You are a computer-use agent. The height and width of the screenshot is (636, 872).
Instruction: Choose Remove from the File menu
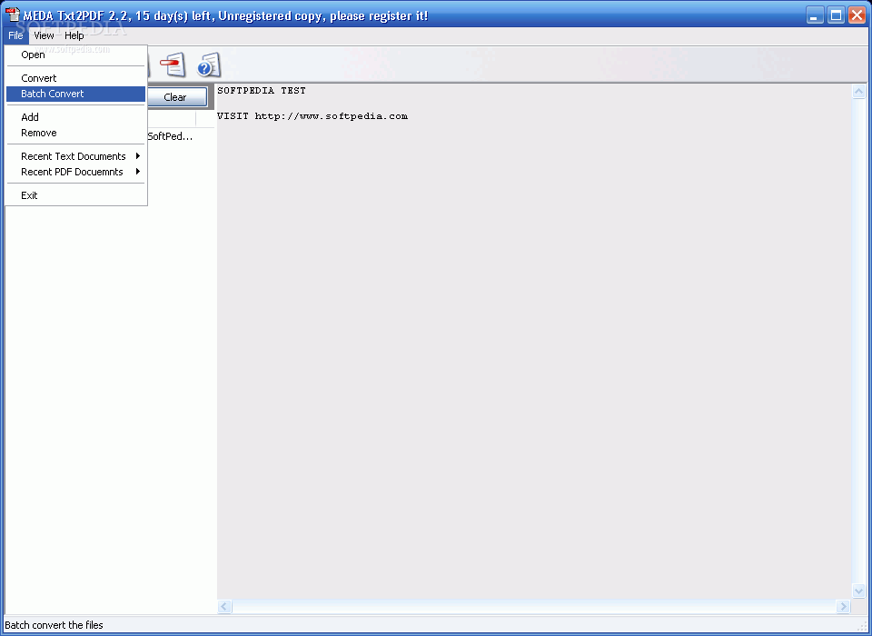pos(75,133)
